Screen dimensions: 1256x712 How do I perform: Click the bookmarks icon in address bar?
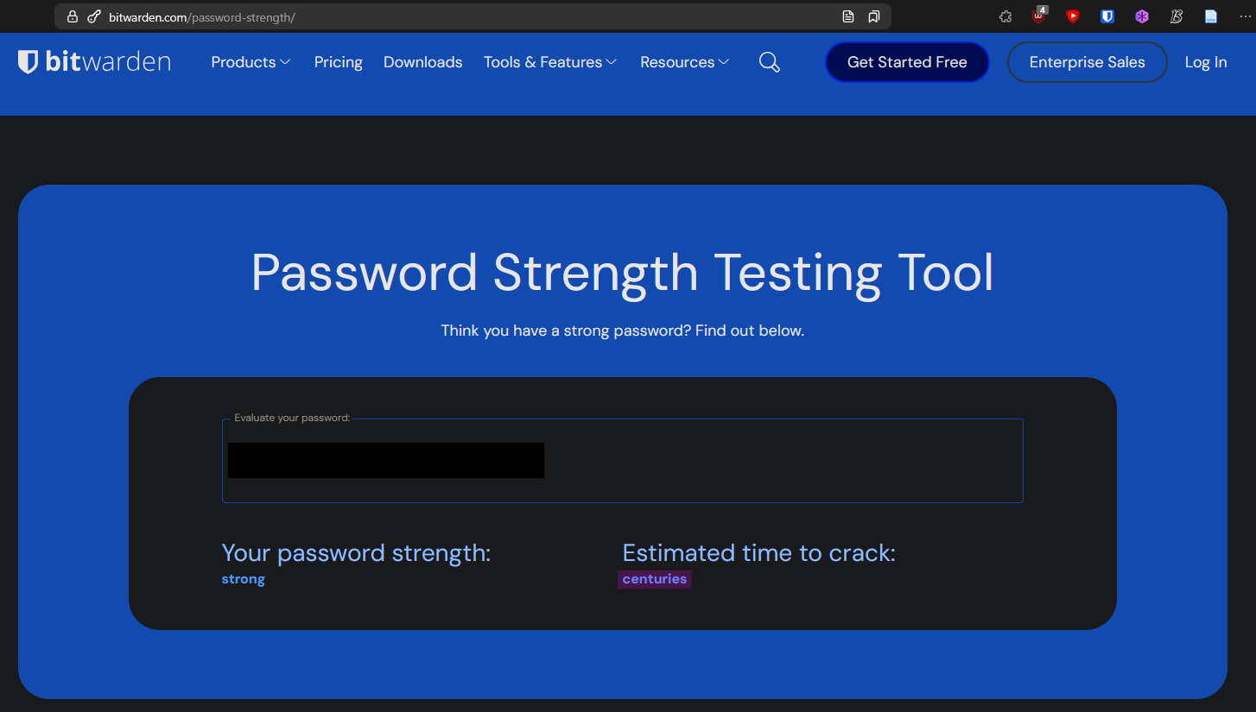874,16
